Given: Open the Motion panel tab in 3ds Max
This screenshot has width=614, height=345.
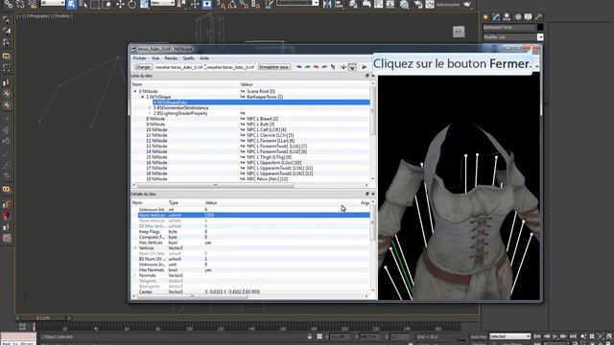Looking at the screenshot, I should (x=518, y=17).
